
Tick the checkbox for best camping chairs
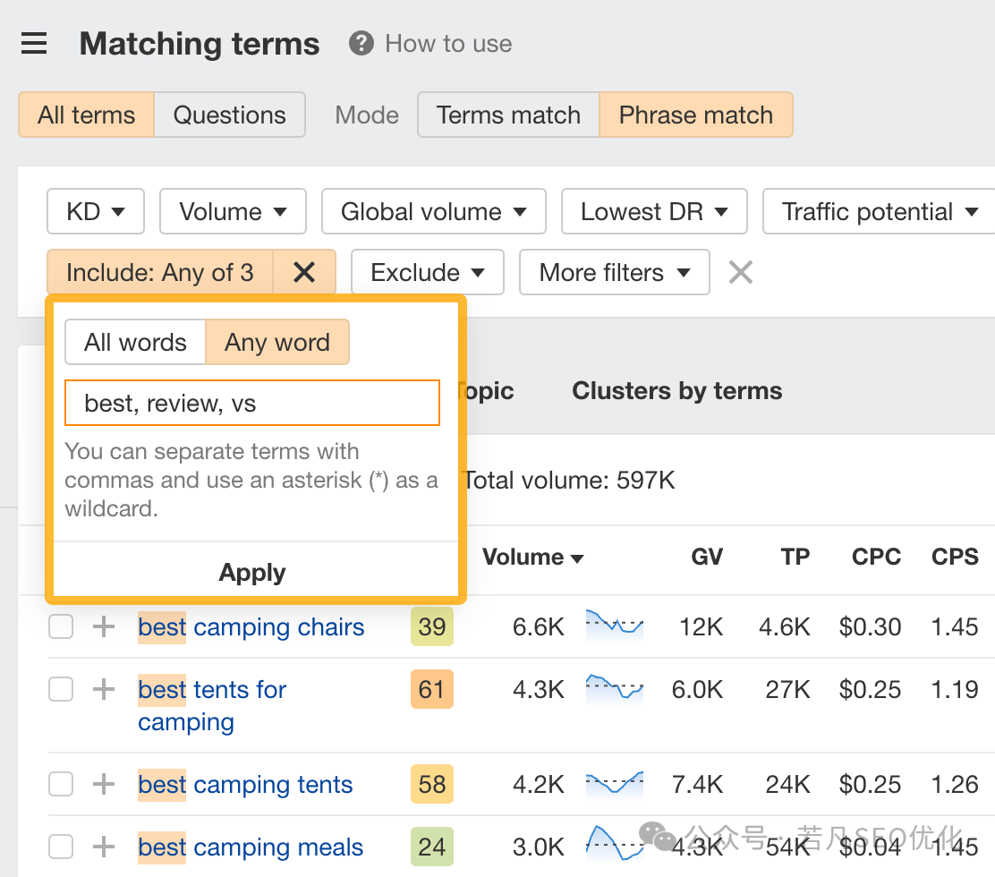(61, 627)
